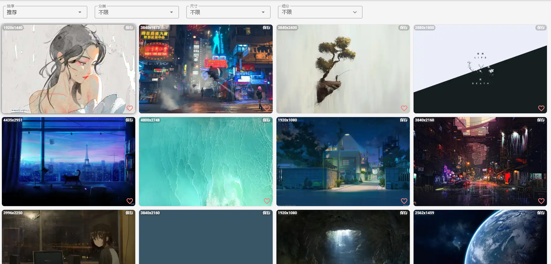
Task: Expand the 细分 subcategory dropdown
Action: coord(320,12)
